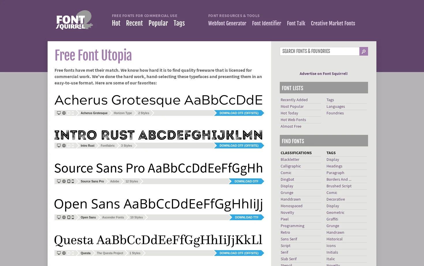Click The Questa Project foundry link

tap(110, 253)
